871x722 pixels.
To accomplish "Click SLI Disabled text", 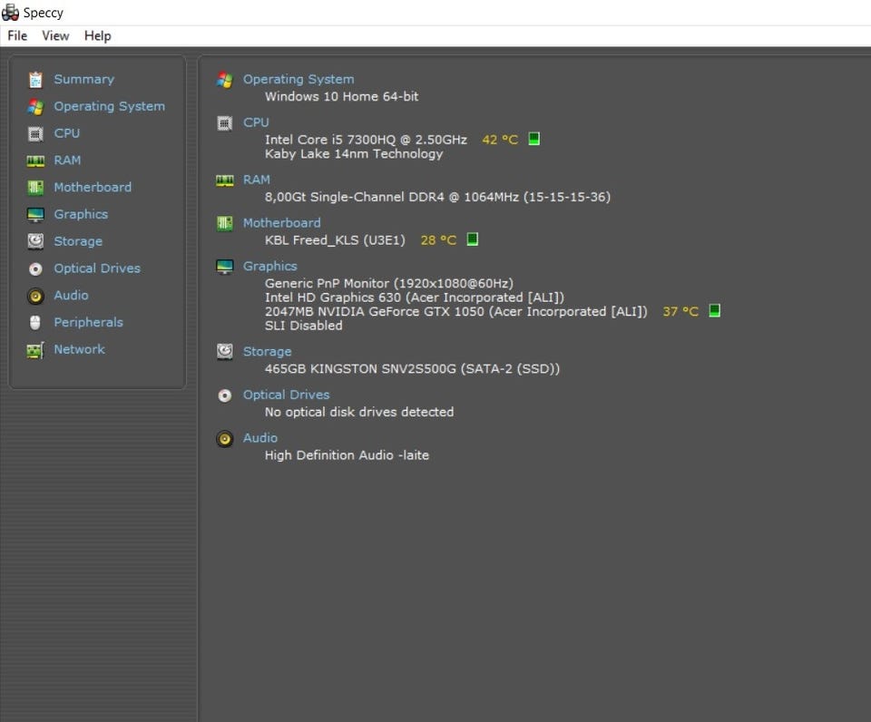I will [303, 326].
